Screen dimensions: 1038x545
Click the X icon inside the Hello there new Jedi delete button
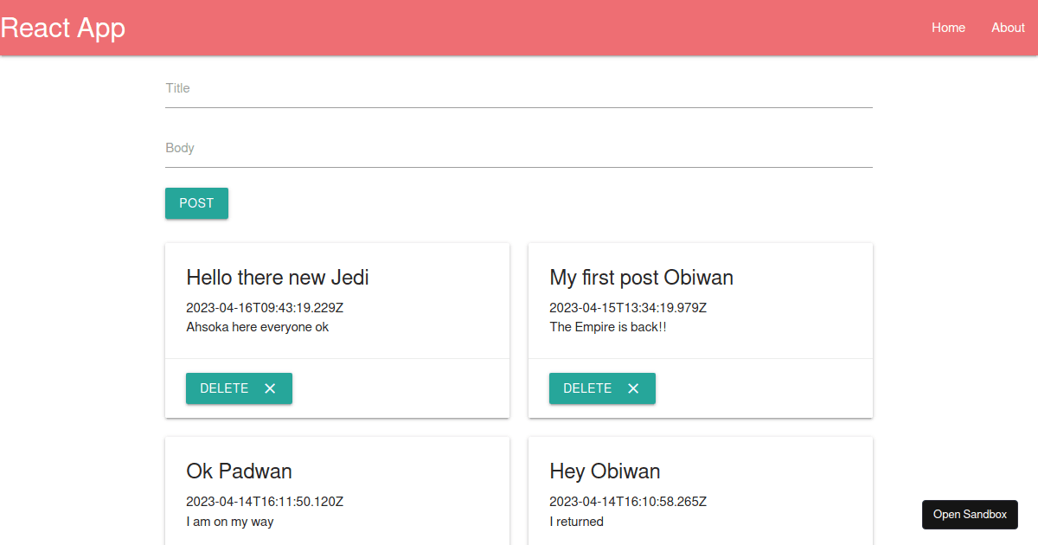pyautogui.click(x=268, y=388)
